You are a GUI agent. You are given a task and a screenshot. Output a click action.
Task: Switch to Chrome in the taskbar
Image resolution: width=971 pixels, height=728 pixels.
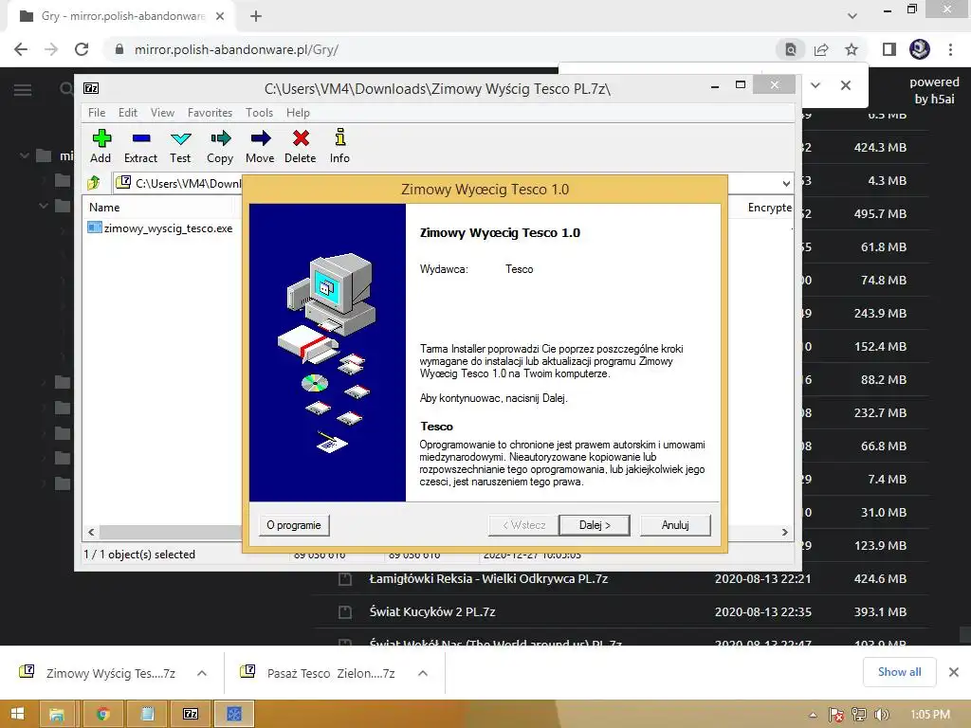coord(102,715)
